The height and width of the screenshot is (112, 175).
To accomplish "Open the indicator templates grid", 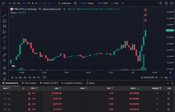I will point(75,3).
